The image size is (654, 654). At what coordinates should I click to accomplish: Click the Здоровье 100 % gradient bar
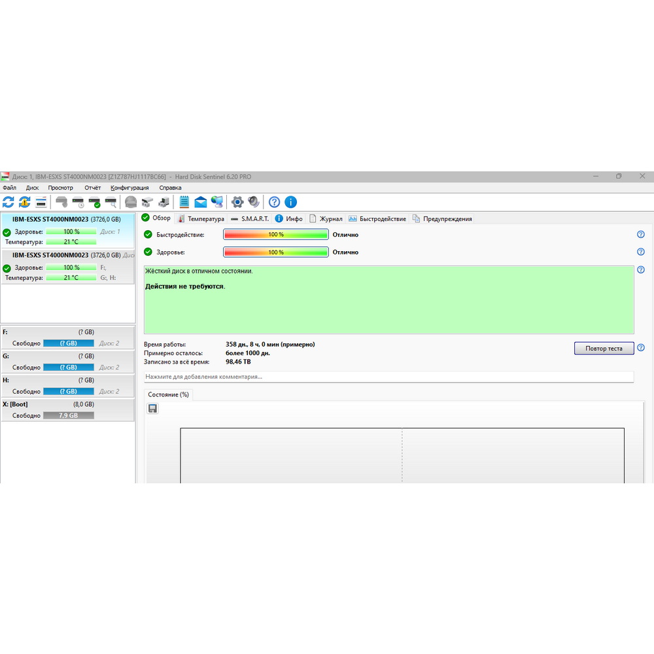pyautogui.click(x=276, y=252)
